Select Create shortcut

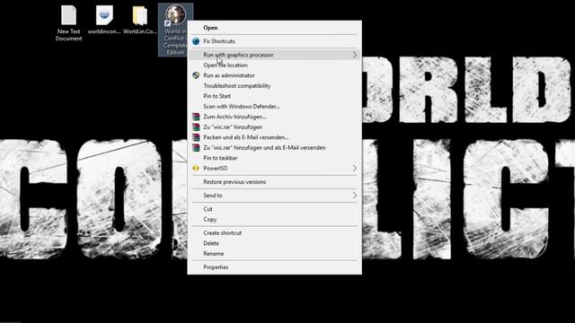(274, 233)
